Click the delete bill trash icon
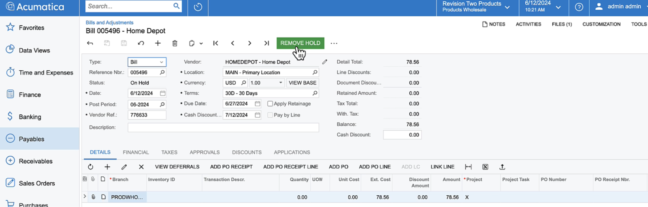The image size is (648, 207). pyautogui.click(x=175, y=43)
